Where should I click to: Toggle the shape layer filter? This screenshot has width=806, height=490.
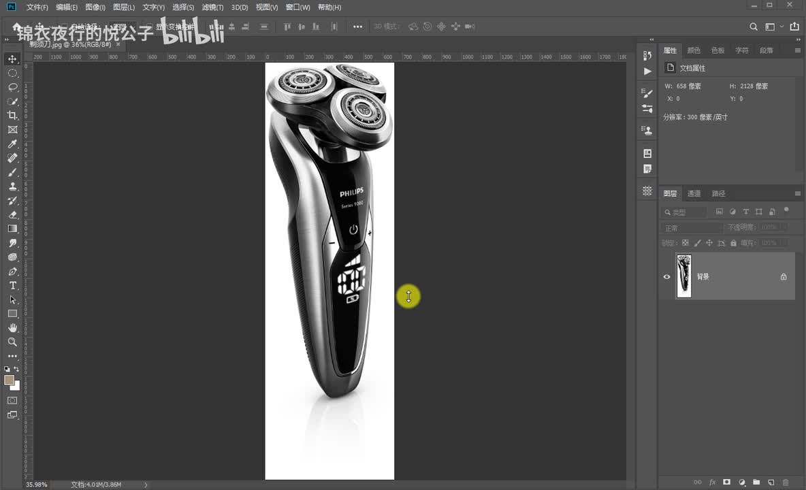pos(759,212)
